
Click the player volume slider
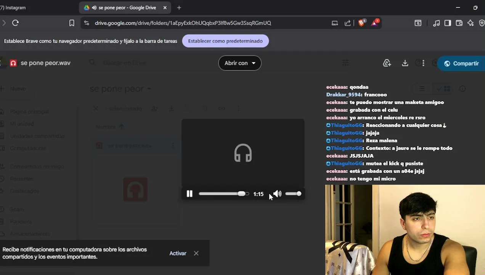click(x=294, y=194)
